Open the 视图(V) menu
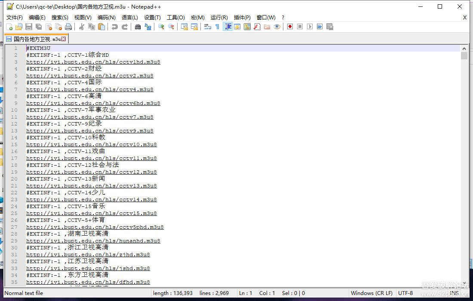The image size is (473, 301). pos(83,18)
